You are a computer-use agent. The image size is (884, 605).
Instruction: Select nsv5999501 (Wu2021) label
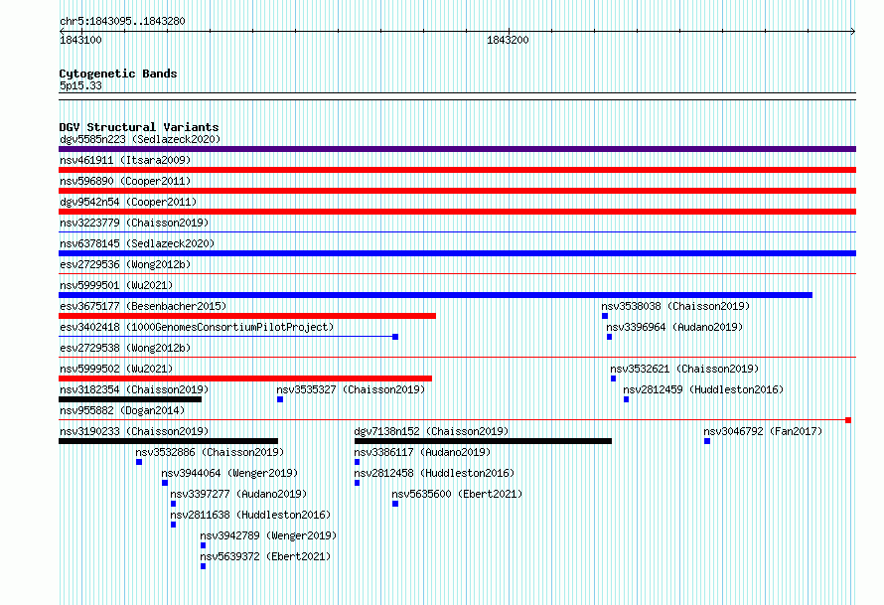point(116,285)
